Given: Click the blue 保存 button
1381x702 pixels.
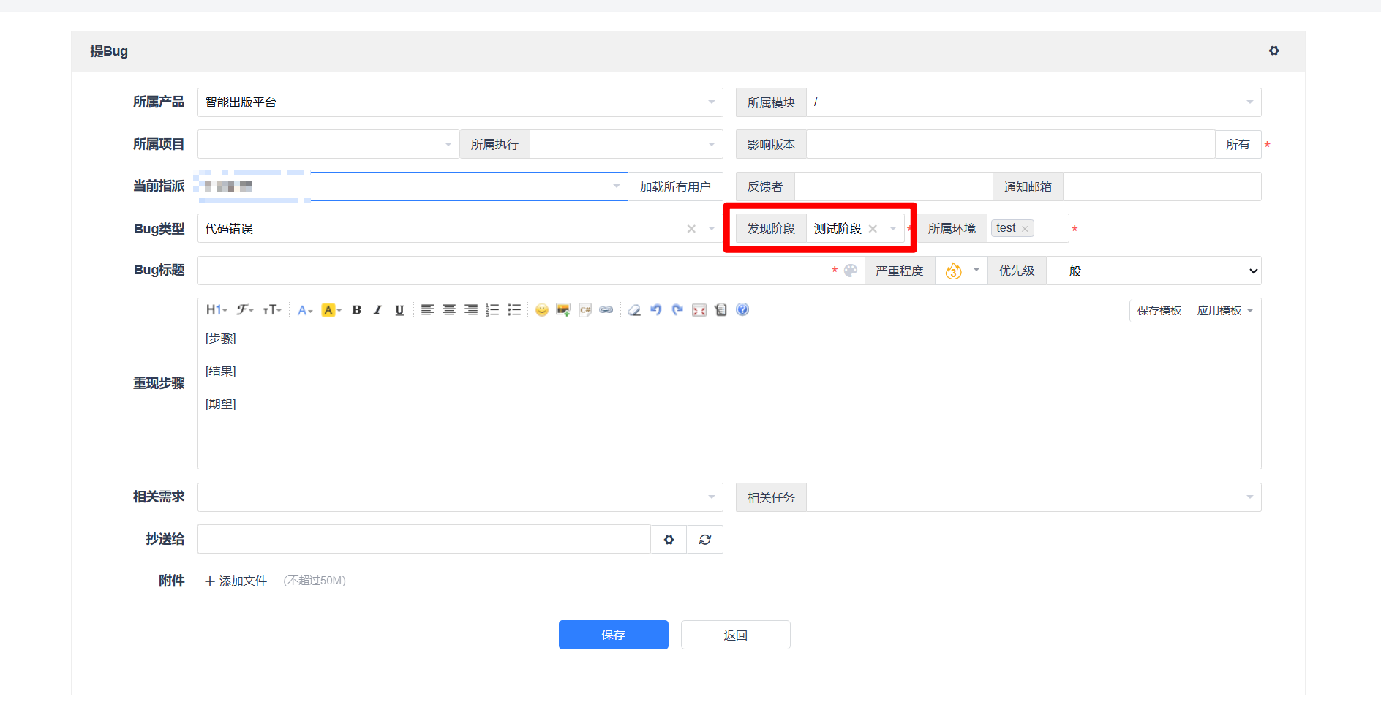Looking at the screenshot, I should coord(613,635).
